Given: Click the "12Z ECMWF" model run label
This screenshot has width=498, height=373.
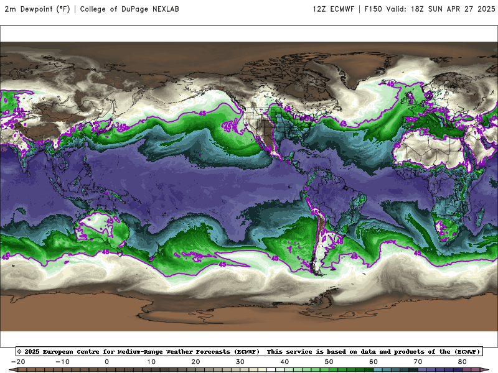Looking at the screenshot, I should (333, 9).
